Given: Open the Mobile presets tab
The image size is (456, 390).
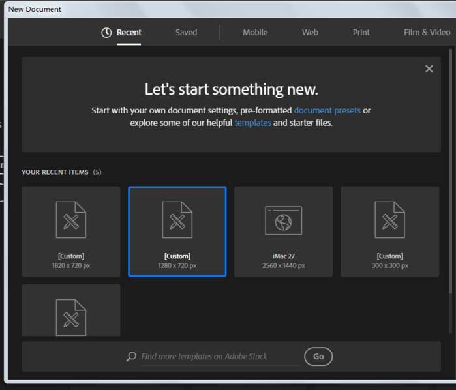Looking at the screenshot, I should point(255,32).
